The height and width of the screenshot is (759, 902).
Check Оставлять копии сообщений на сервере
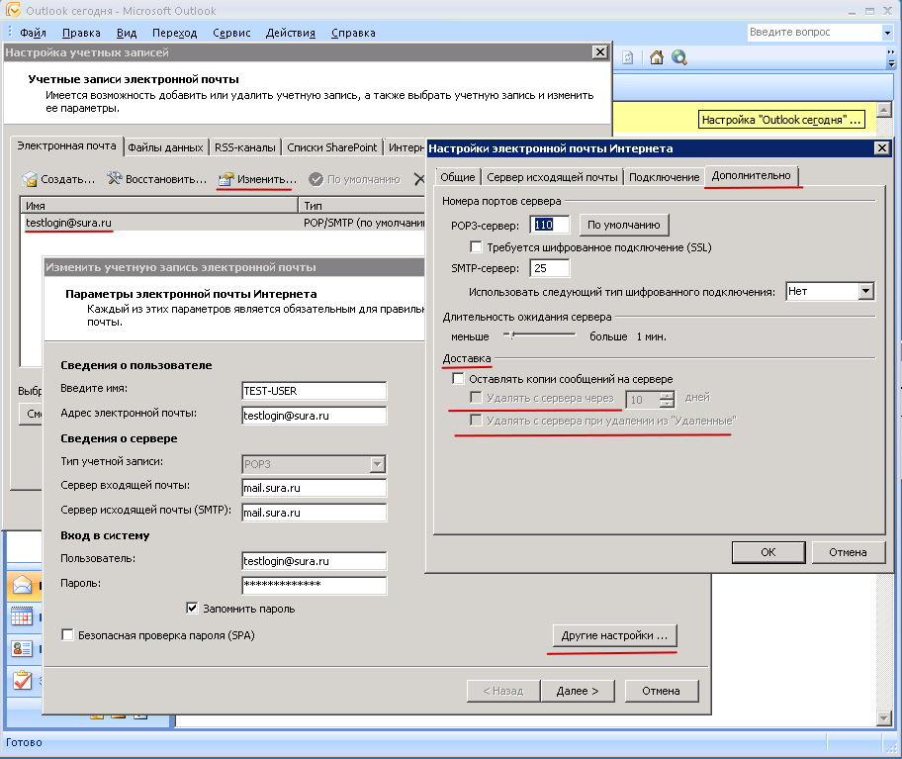point(458,379)
